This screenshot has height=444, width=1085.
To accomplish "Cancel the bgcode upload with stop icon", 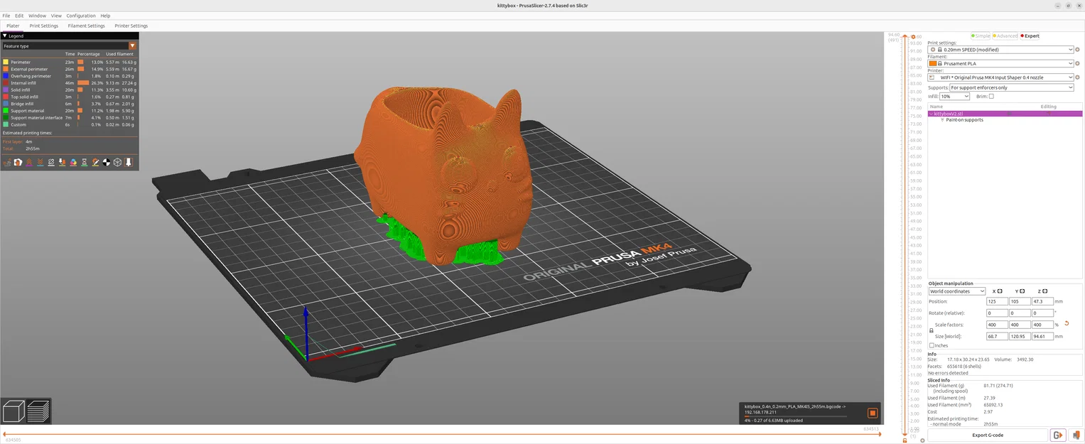I will pos(873,413).
